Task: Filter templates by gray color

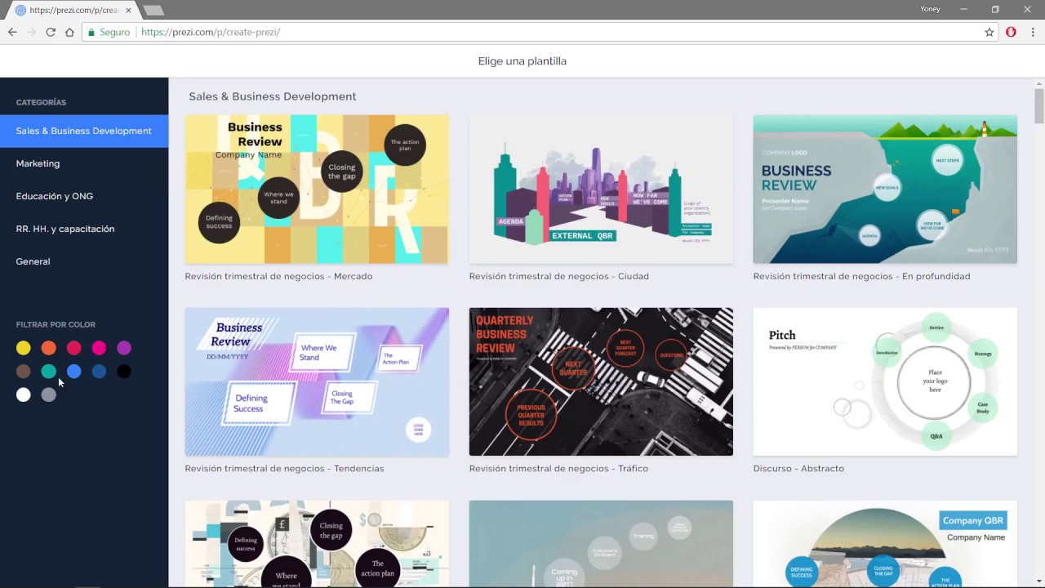Action: point(49,395)
